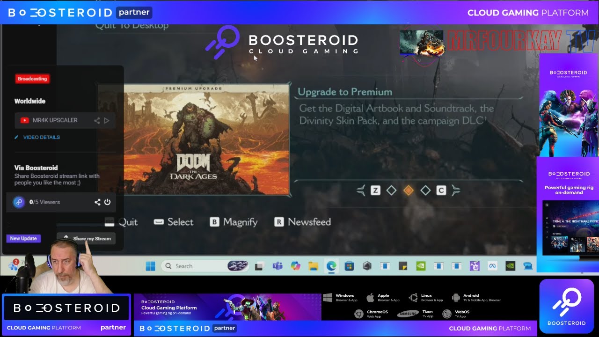
Task: Choose Newsfeed in the game prompt bar
Action: [x=303, y=222]
